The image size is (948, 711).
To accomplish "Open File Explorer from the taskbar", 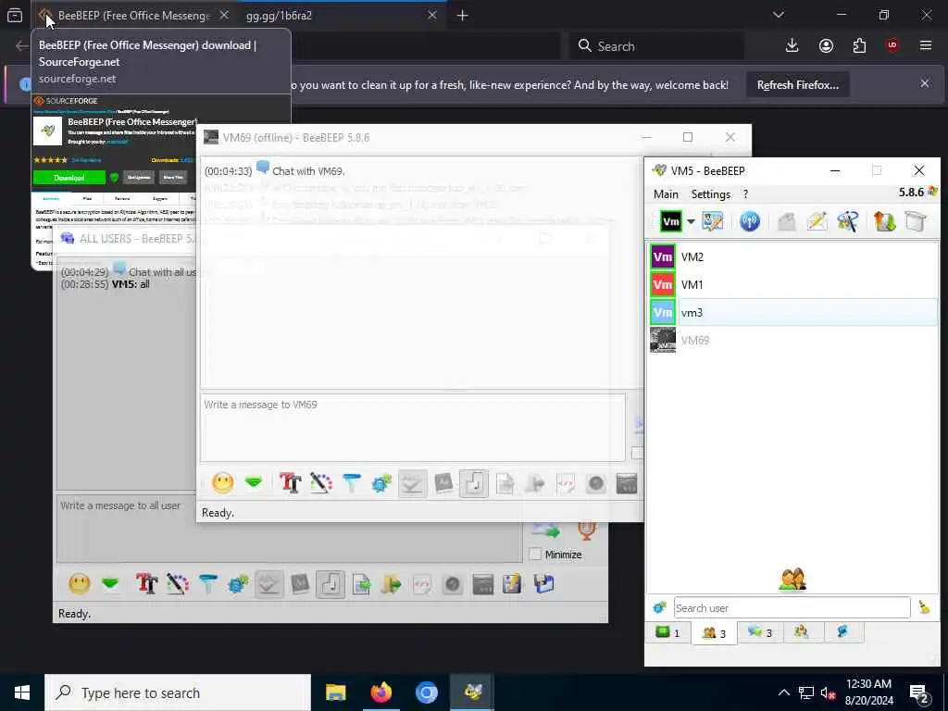I will coord(335,692).
